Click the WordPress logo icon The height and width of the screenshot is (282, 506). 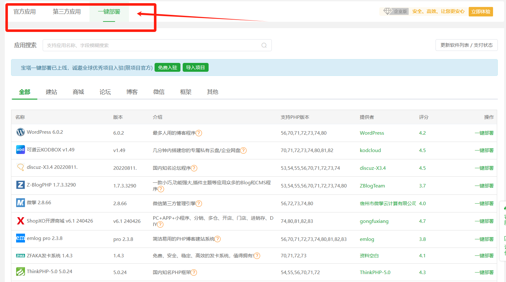[21, 132]
